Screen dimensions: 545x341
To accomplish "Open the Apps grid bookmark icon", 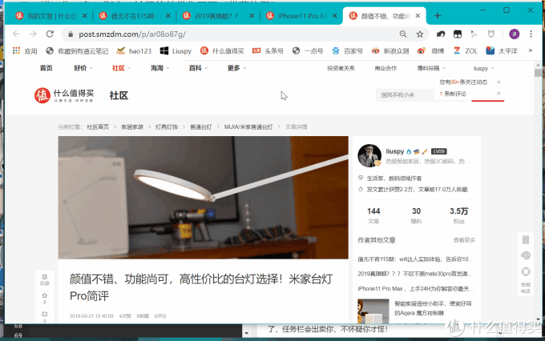I will tap(16, 51).
